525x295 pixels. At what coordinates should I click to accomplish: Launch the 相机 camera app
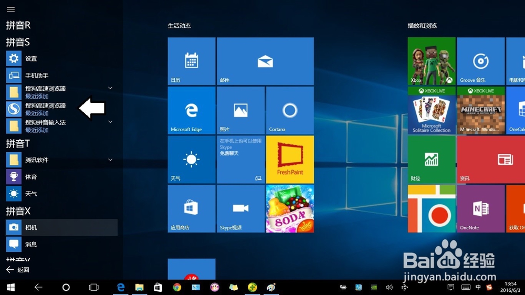61,227
